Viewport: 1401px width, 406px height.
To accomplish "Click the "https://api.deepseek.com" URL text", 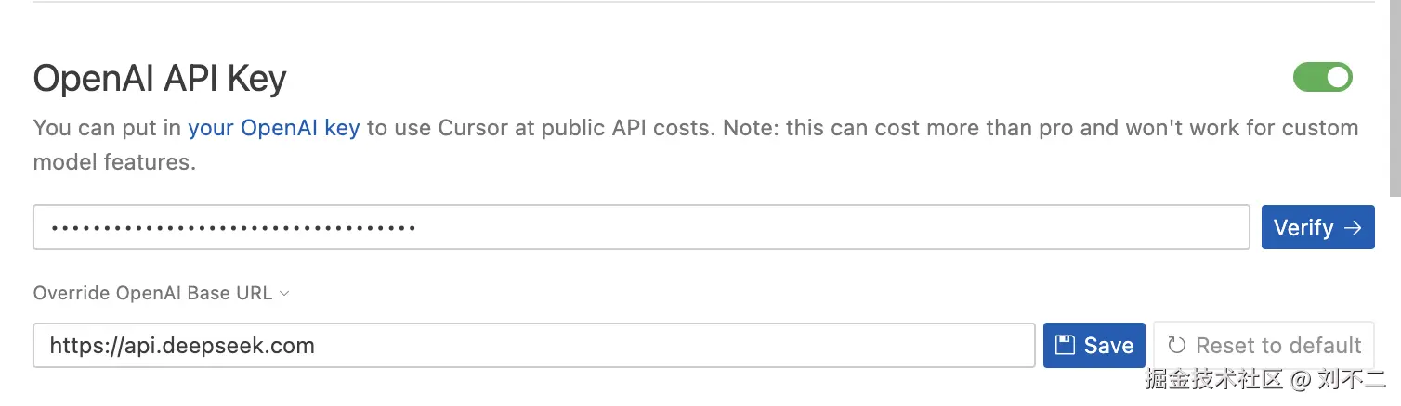I will tap(182, 346).
